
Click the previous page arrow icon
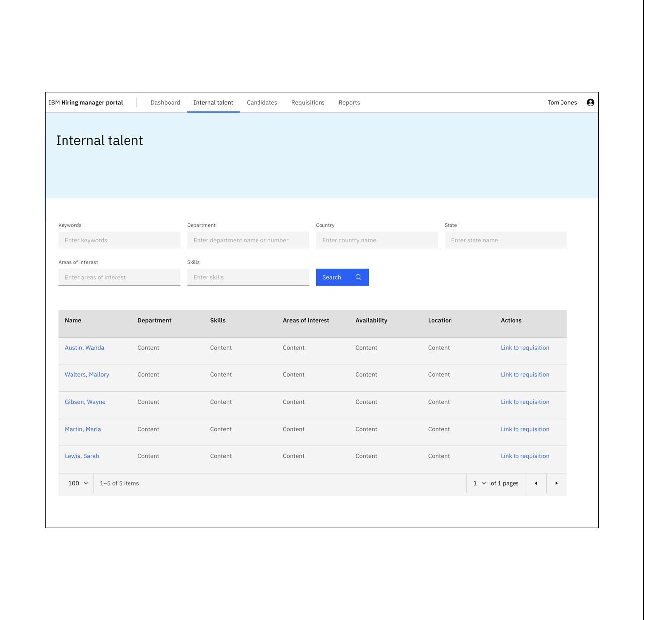tap(536, 483)
